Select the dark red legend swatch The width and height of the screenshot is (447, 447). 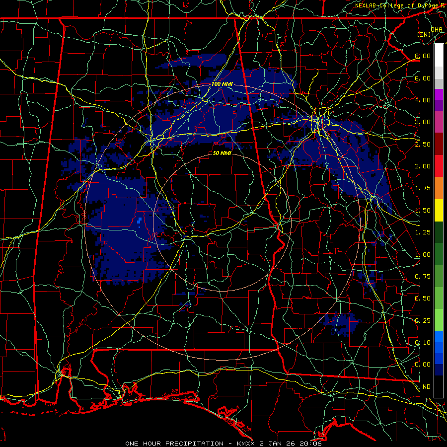439,144
